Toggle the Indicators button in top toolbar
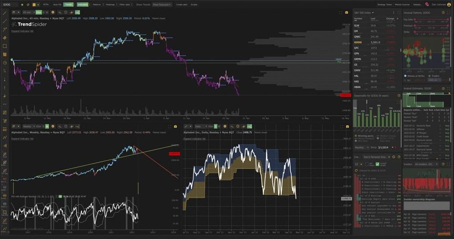Viewport: 454px width, 239px height. 82,4
